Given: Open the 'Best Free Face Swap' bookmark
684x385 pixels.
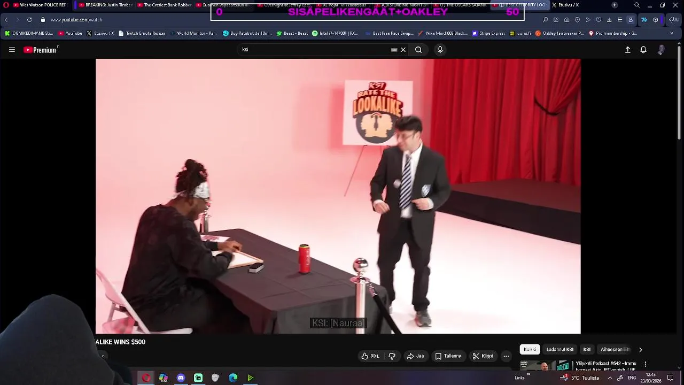Looking at the screenshot, I should pos(389,33).
